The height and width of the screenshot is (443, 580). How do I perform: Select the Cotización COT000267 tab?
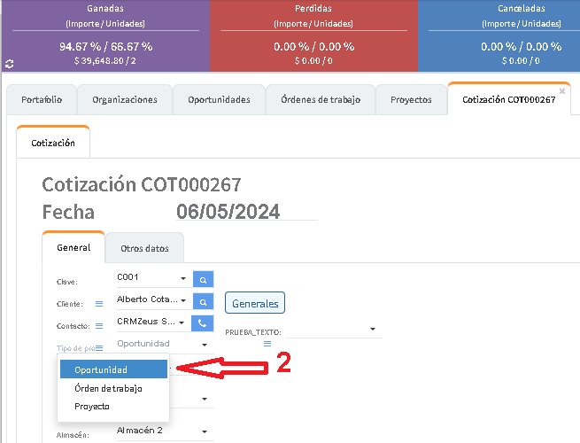pyautogui.click(x=508, y=99)
